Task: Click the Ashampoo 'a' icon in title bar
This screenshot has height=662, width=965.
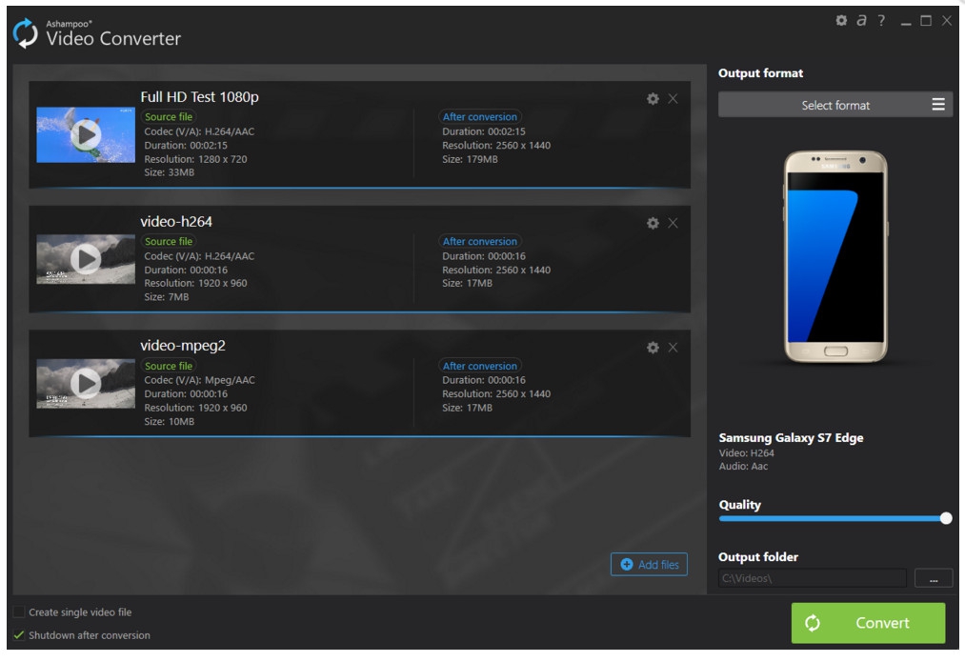Action: click(x=861, y=20)
